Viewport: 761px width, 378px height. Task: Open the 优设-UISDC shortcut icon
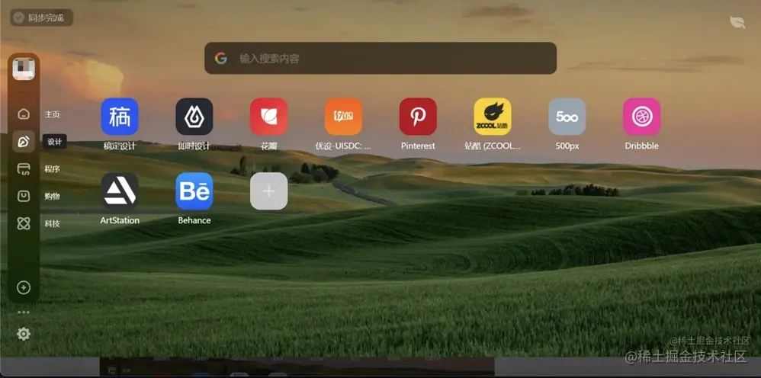(x=344, y=117)
